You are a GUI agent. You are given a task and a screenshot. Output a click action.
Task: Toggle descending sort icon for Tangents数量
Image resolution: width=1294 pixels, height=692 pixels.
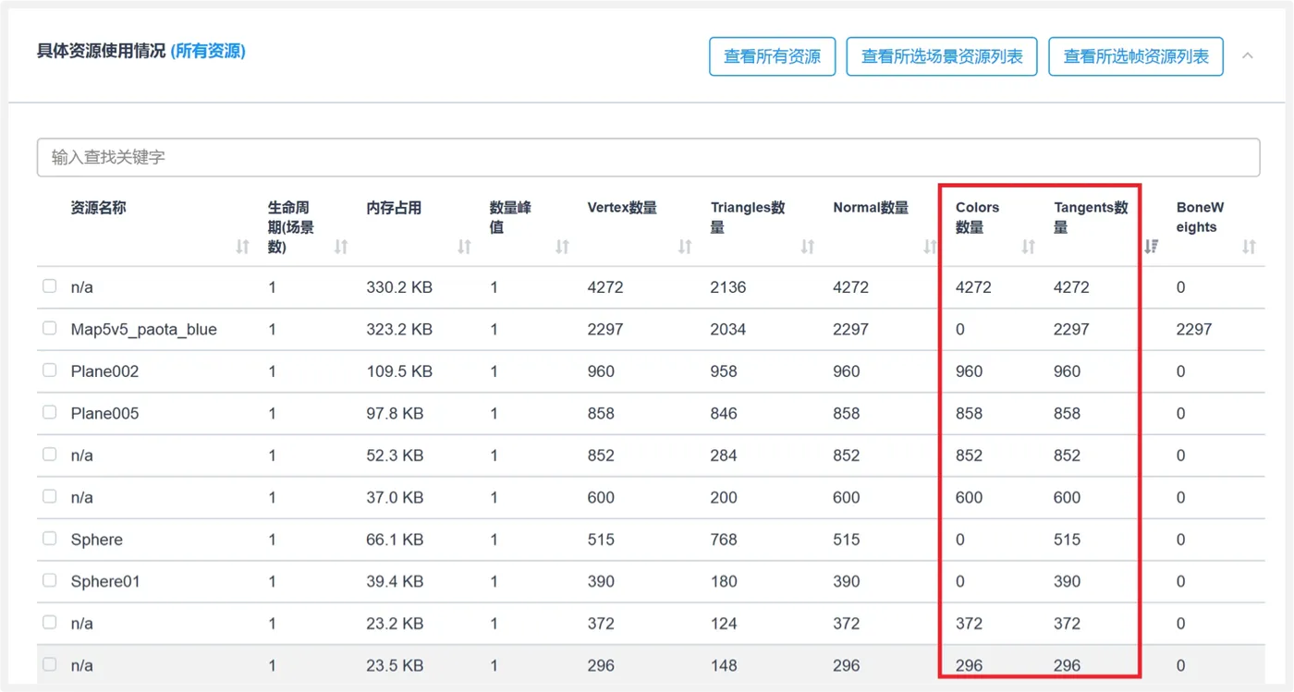point(1152,247)
